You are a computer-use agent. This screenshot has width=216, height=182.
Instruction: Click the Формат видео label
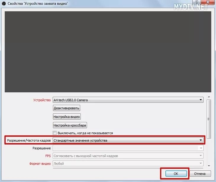click(x=40, y=164)
